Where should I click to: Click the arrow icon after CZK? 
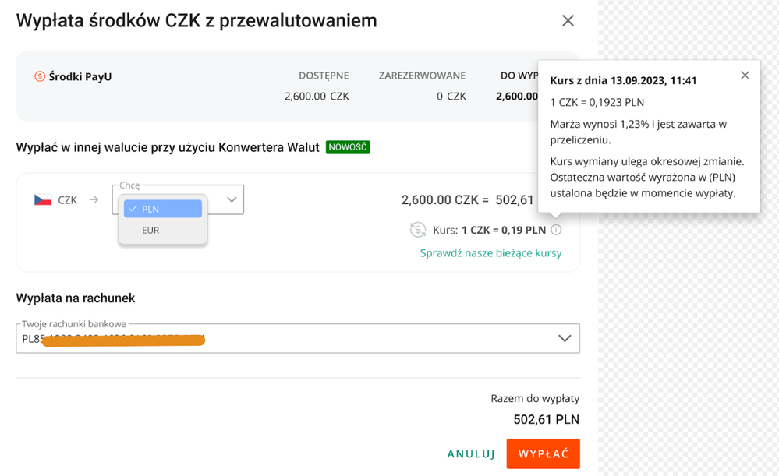94,200
